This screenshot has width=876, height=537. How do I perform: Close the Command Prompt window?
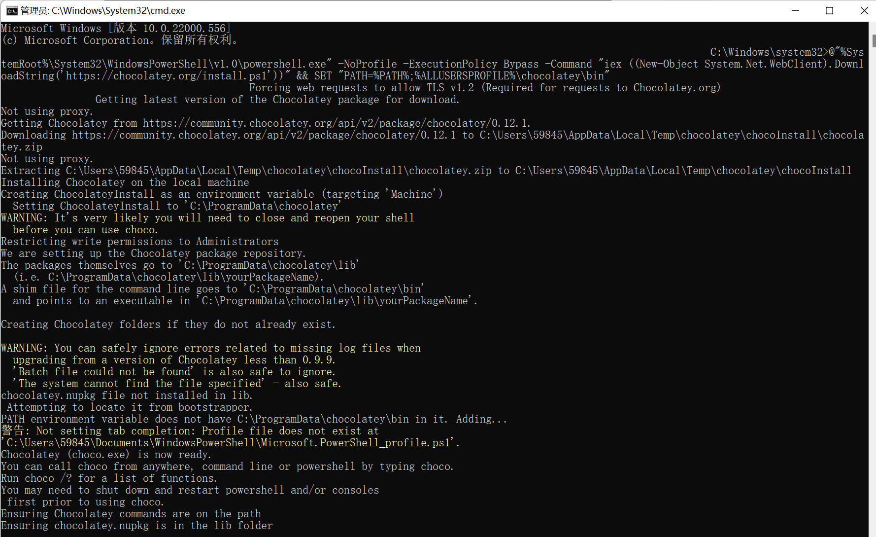(x=864, y=10)
